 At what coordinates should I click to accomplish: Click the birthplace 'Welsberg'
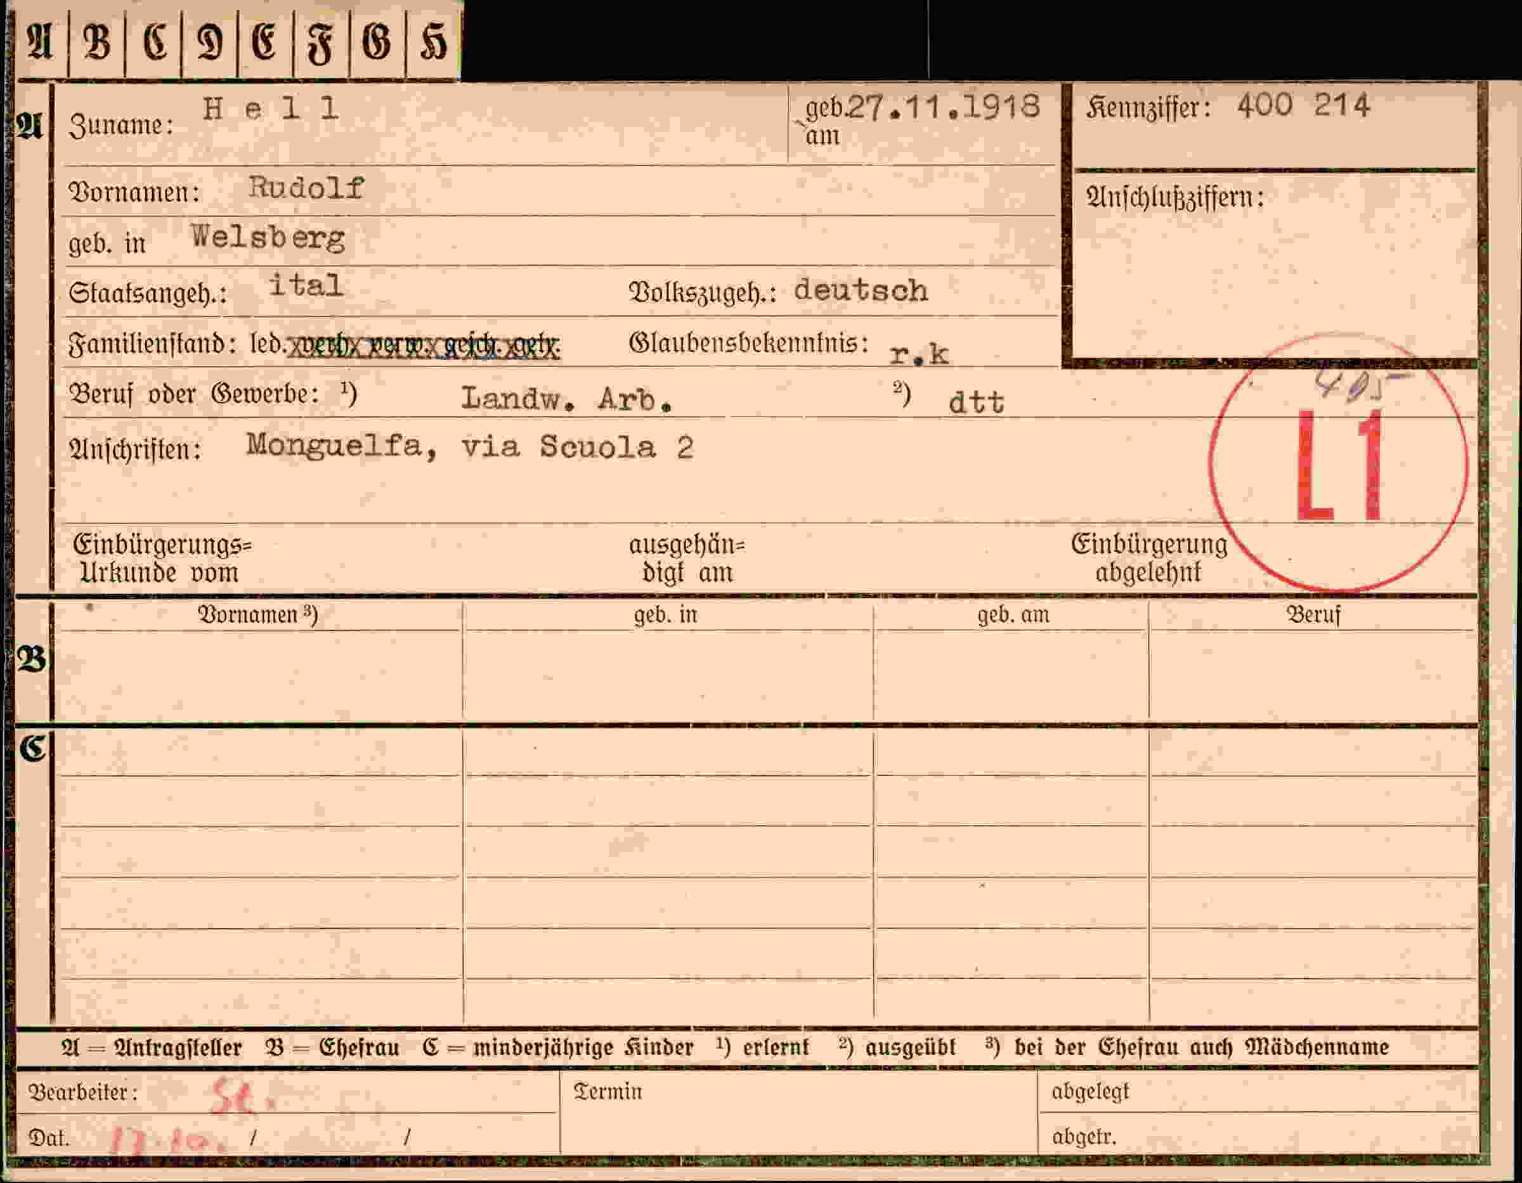[x=268, y=238]
